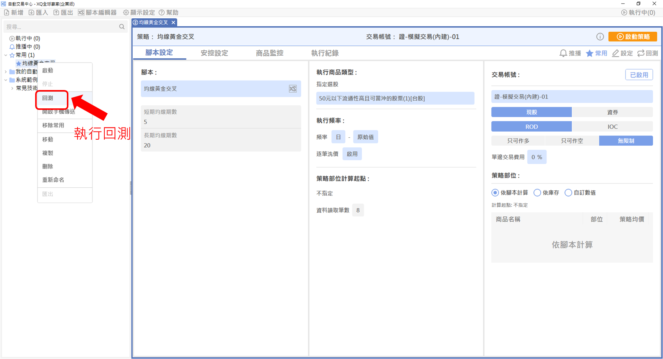
Task: Toggle the 常用 star favorite icon
Action: 590,53
